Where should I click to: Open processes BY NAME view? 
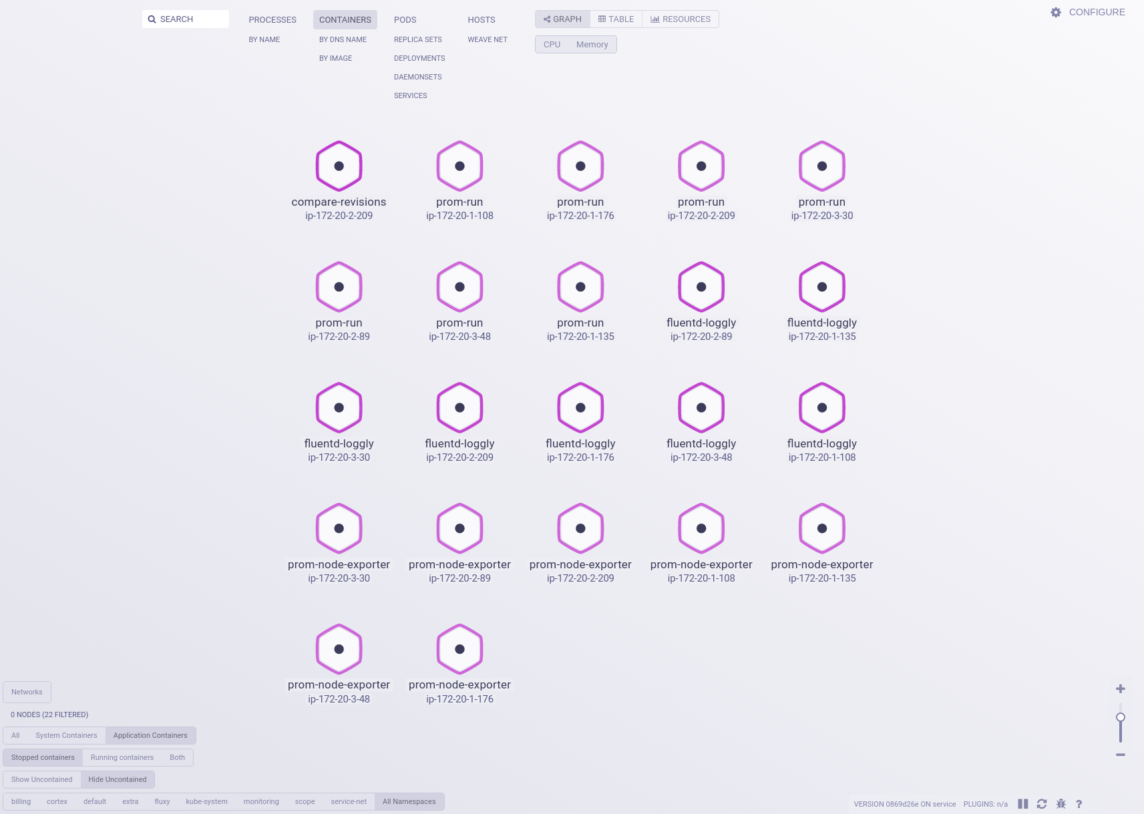[264, 40]
